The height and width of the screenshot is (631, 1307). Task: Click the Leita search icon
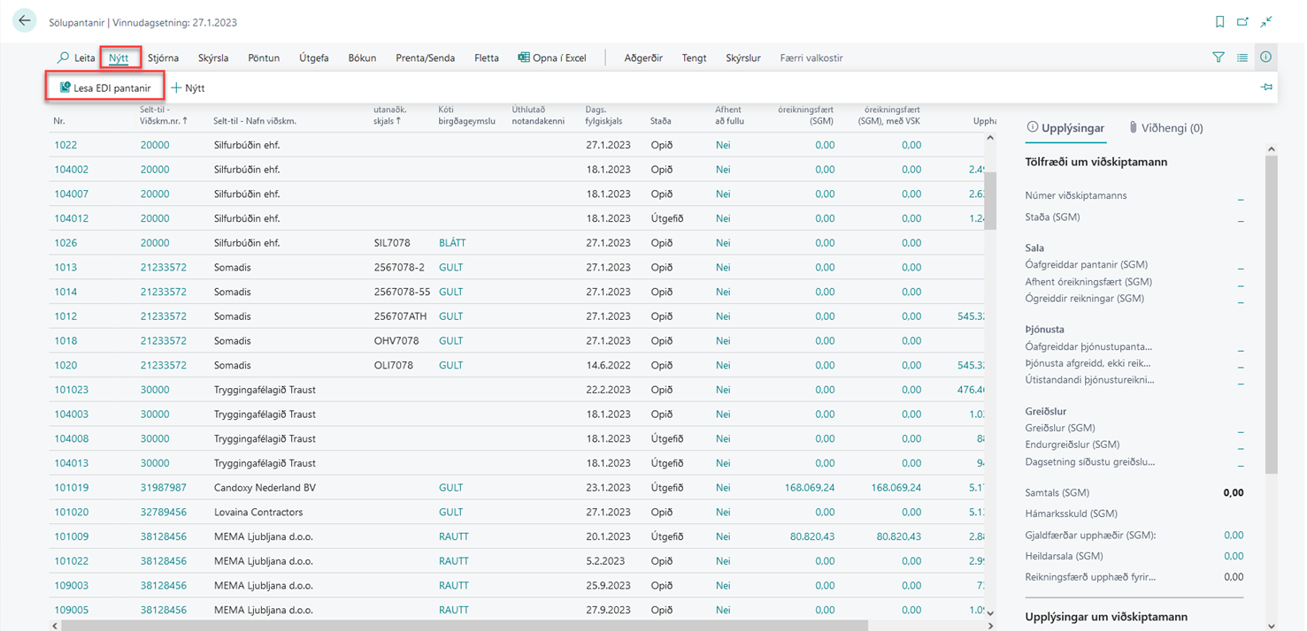point(64,57)
